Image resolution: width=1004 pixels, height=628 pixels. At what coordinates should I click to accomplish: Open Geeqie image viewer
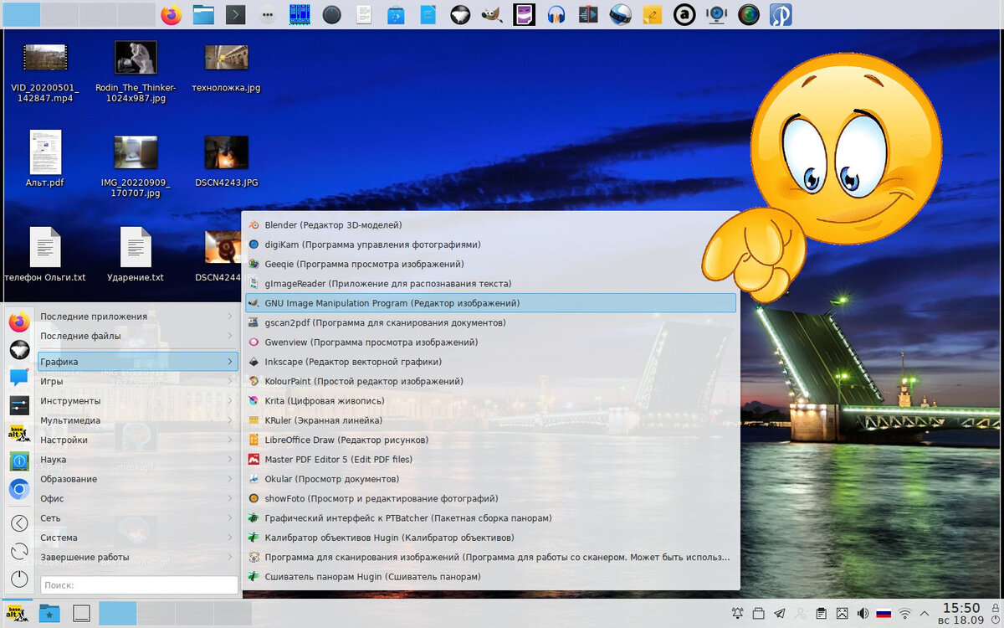pyautogui.click(x=490, y=264)
